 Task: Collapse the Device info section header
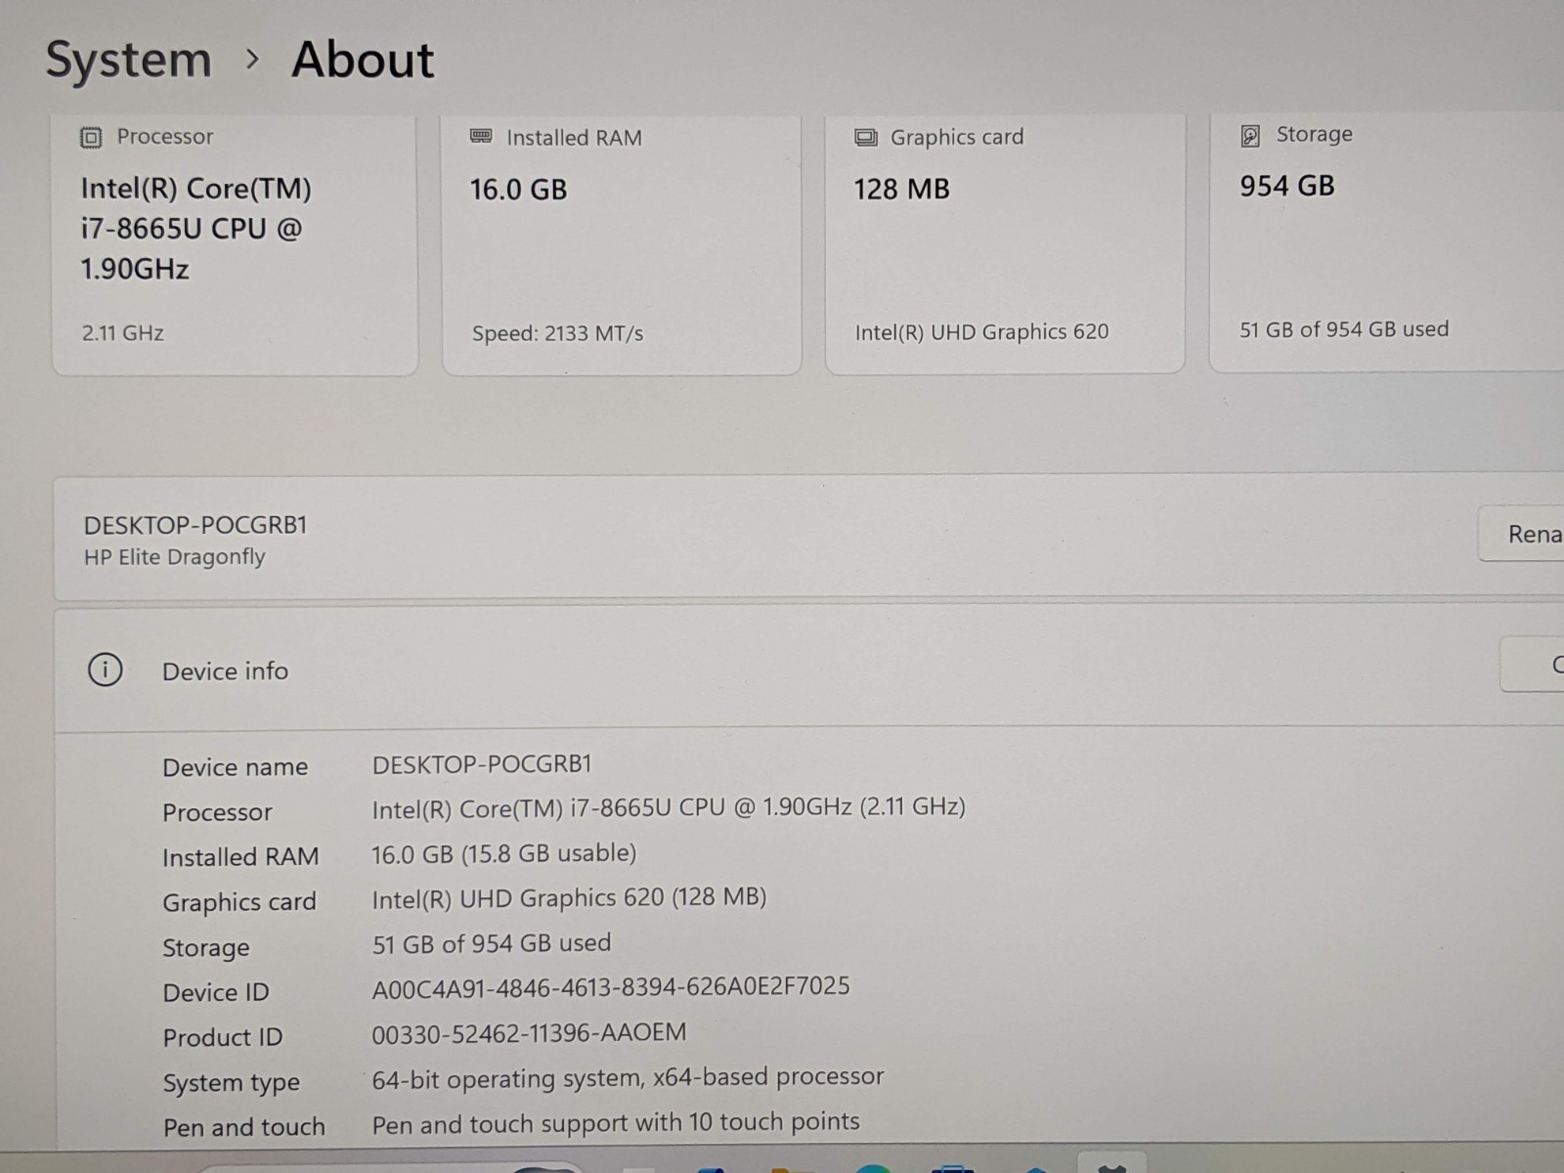[x=809, y=669]
